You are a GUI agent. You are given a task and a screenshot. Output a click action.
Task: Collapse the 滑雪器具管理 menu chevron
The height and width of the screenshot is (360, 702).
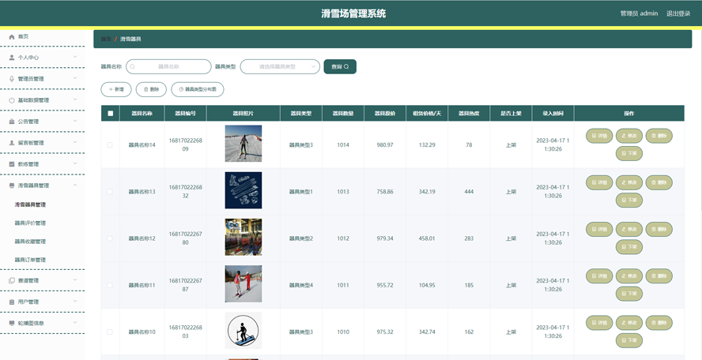coord(75,186)
